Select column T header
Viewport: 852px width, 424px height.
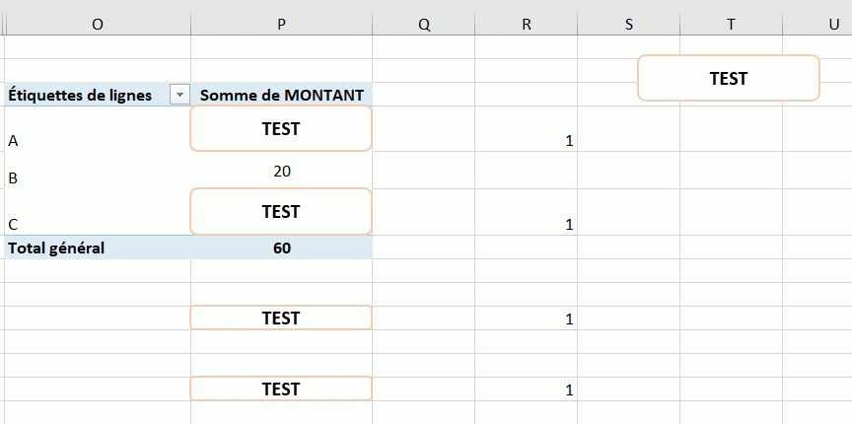[x=731, y=25]
